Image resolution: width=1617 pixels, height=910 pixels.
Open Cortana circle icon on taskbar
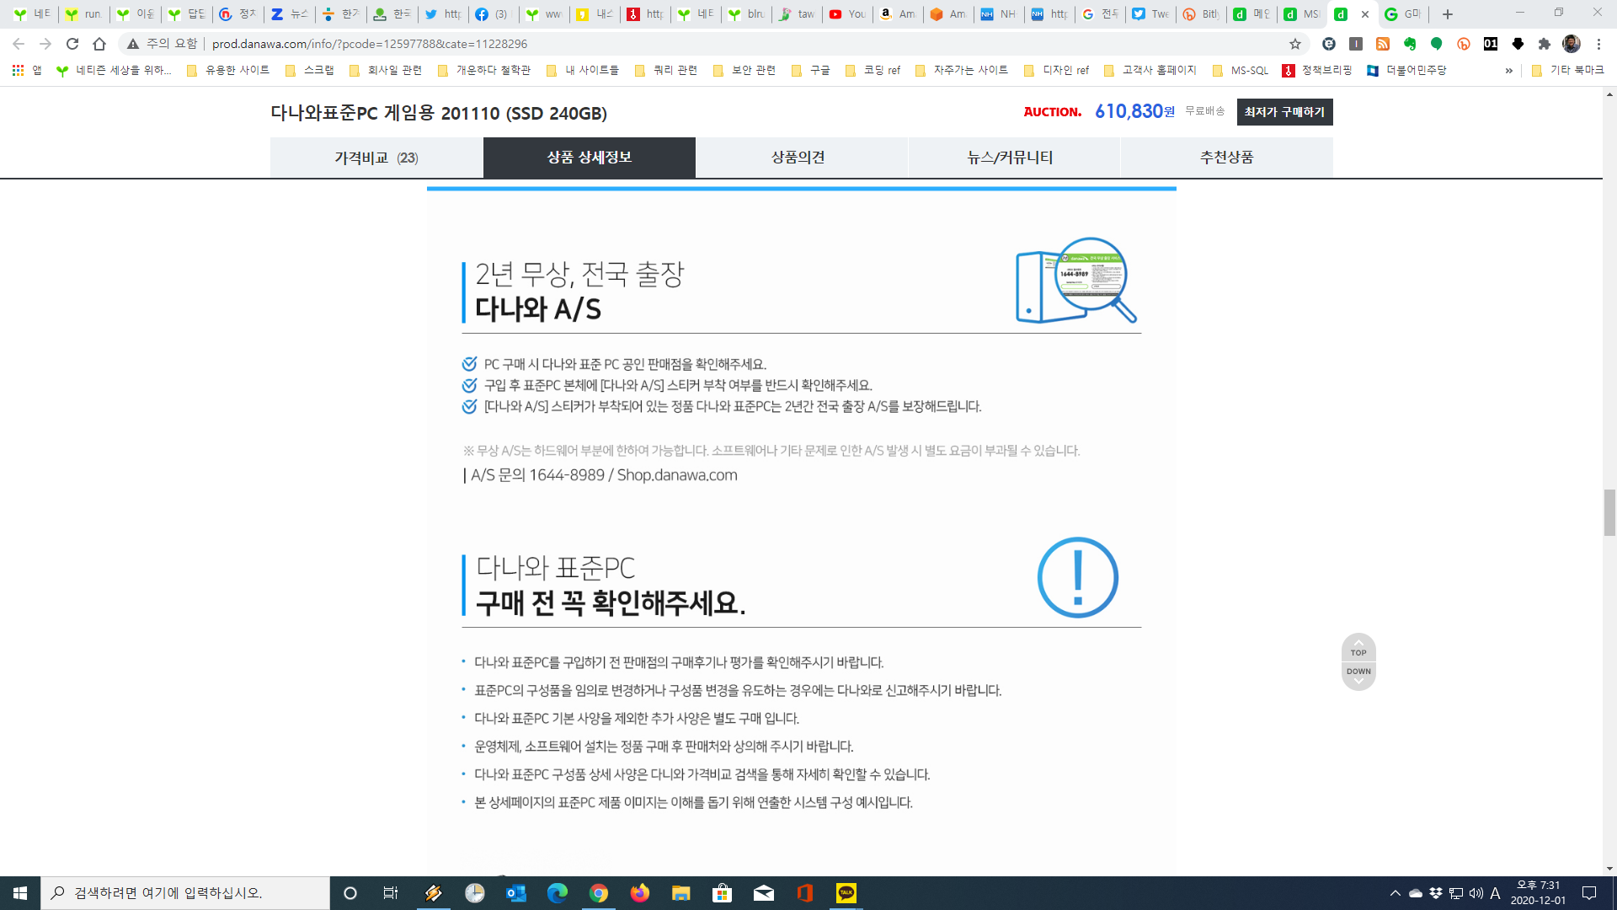point(350,893)
